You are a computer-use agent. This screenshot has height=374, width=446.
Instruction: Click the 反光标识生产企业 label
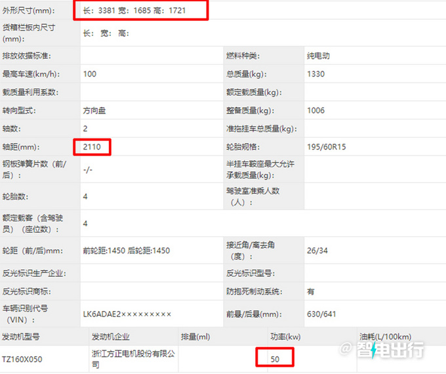[34, 273]
